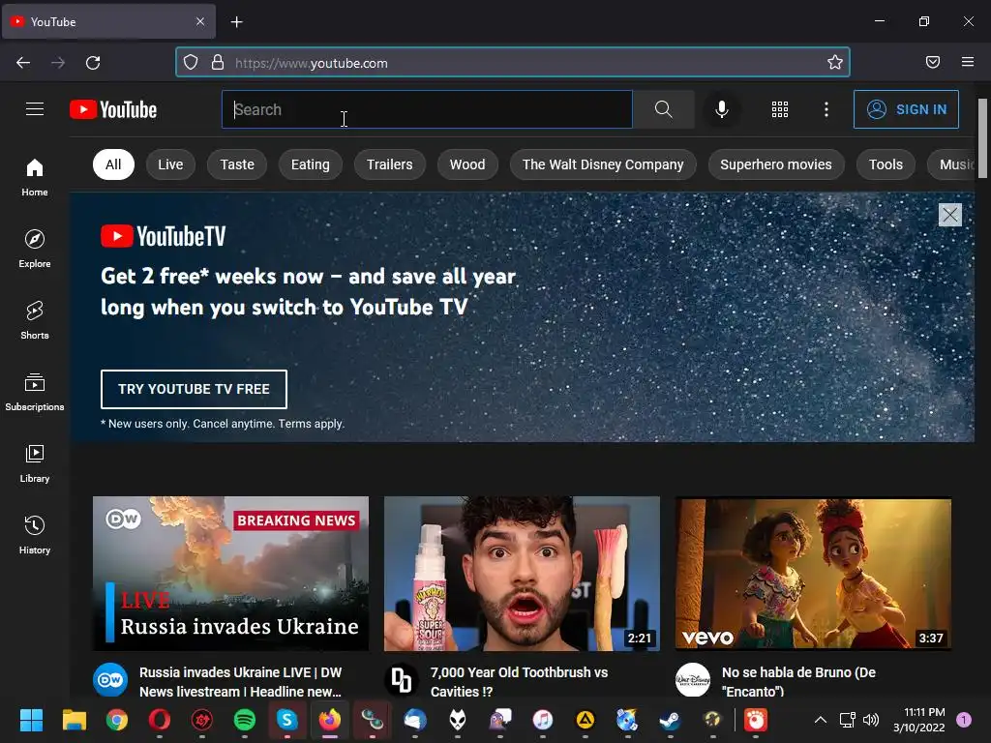The width and height of the screenshot is (991, 743).
Task: Open File Explorer from taskbar
Action: coord(74,720)
